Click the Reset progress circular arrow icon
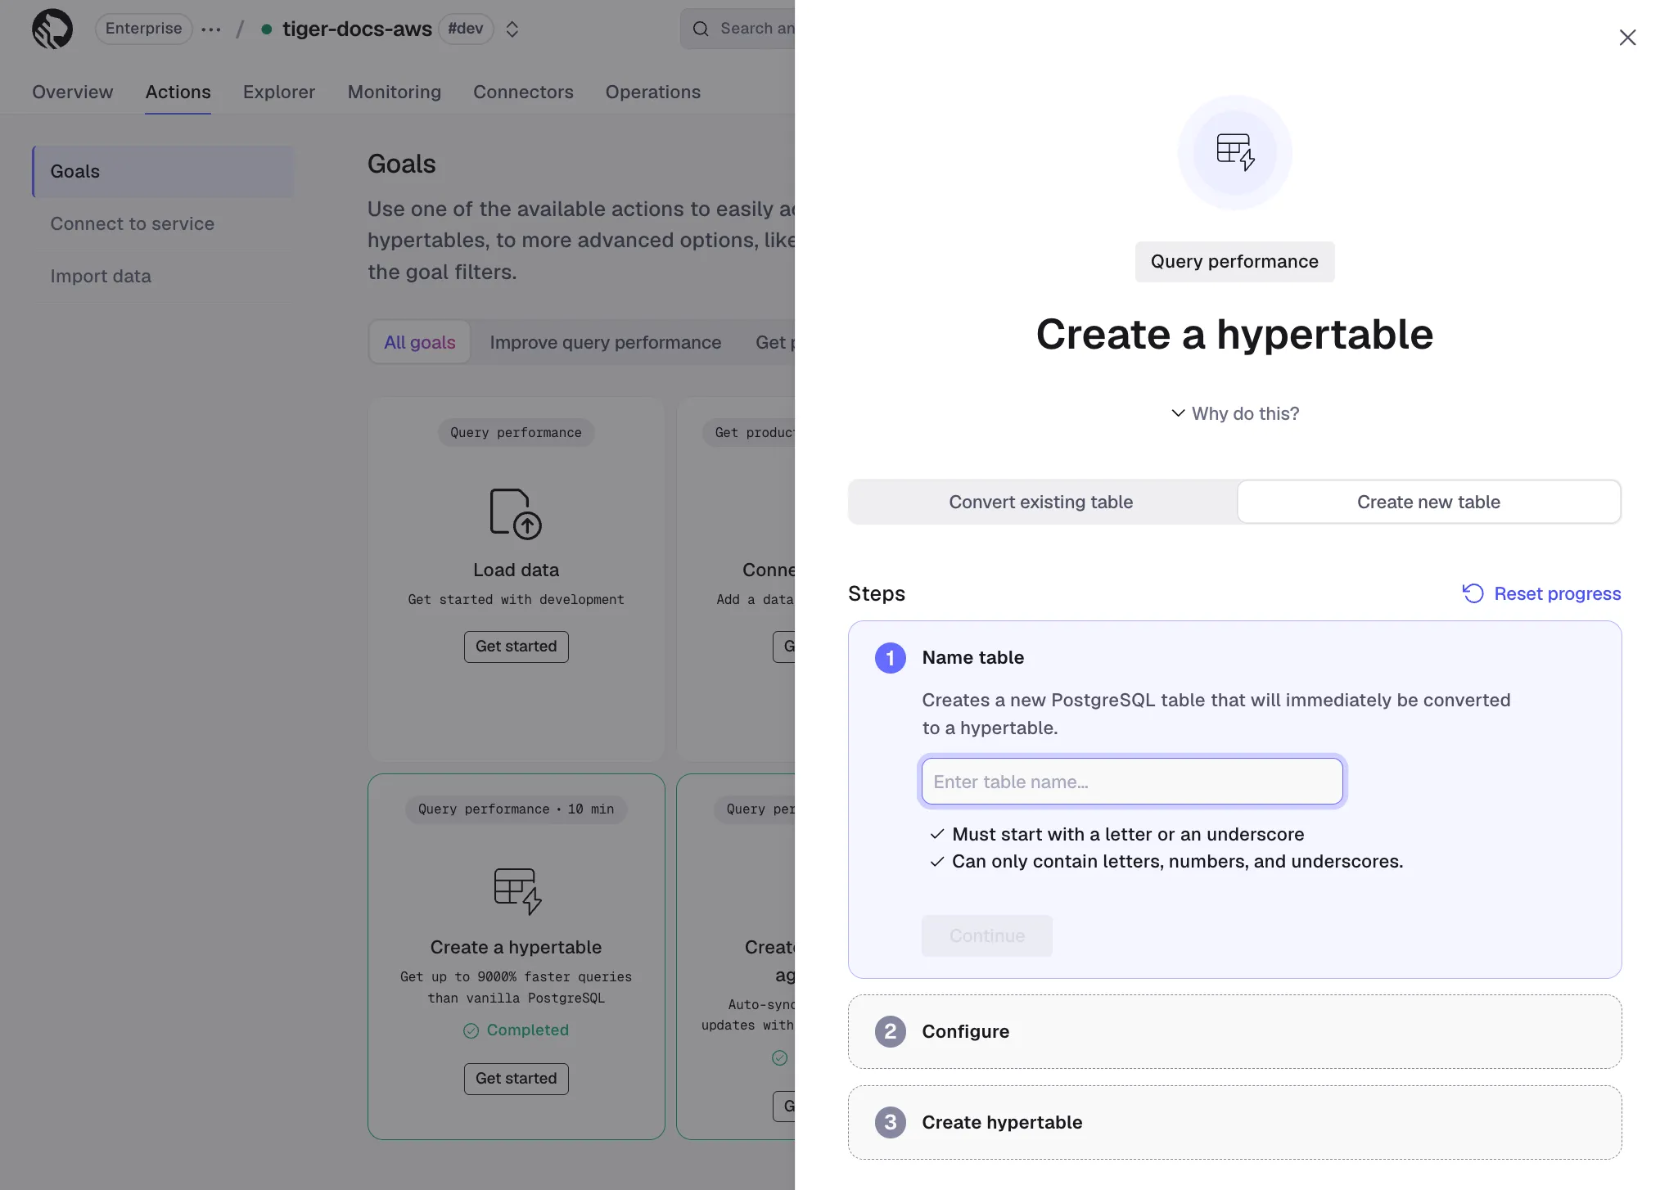The image size is (1660, 1190). pos(1473,593)
